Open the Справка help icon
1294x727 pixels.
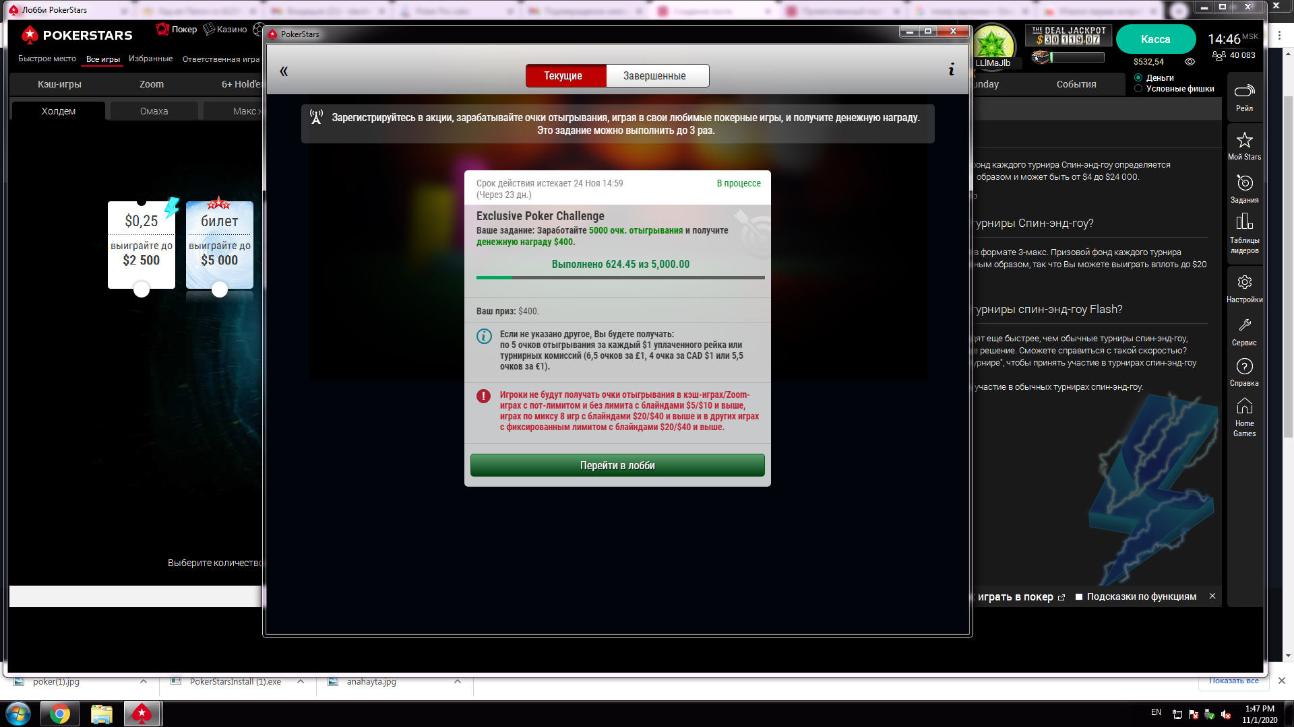1244,372
